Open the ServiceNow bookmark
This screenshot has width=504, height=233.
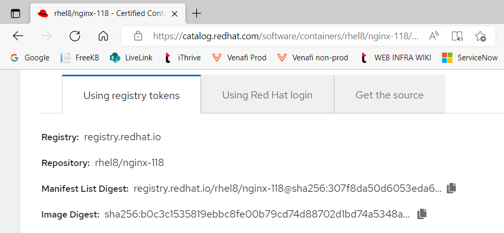click(469, 58)
